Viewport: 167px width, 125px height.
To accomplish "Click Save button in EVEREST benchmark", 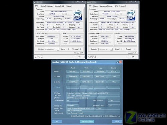I will [57, 121].
